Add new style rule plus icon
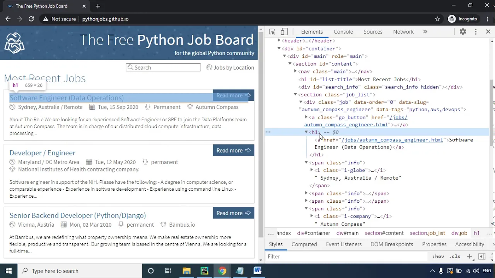 (x=469, y=256)
